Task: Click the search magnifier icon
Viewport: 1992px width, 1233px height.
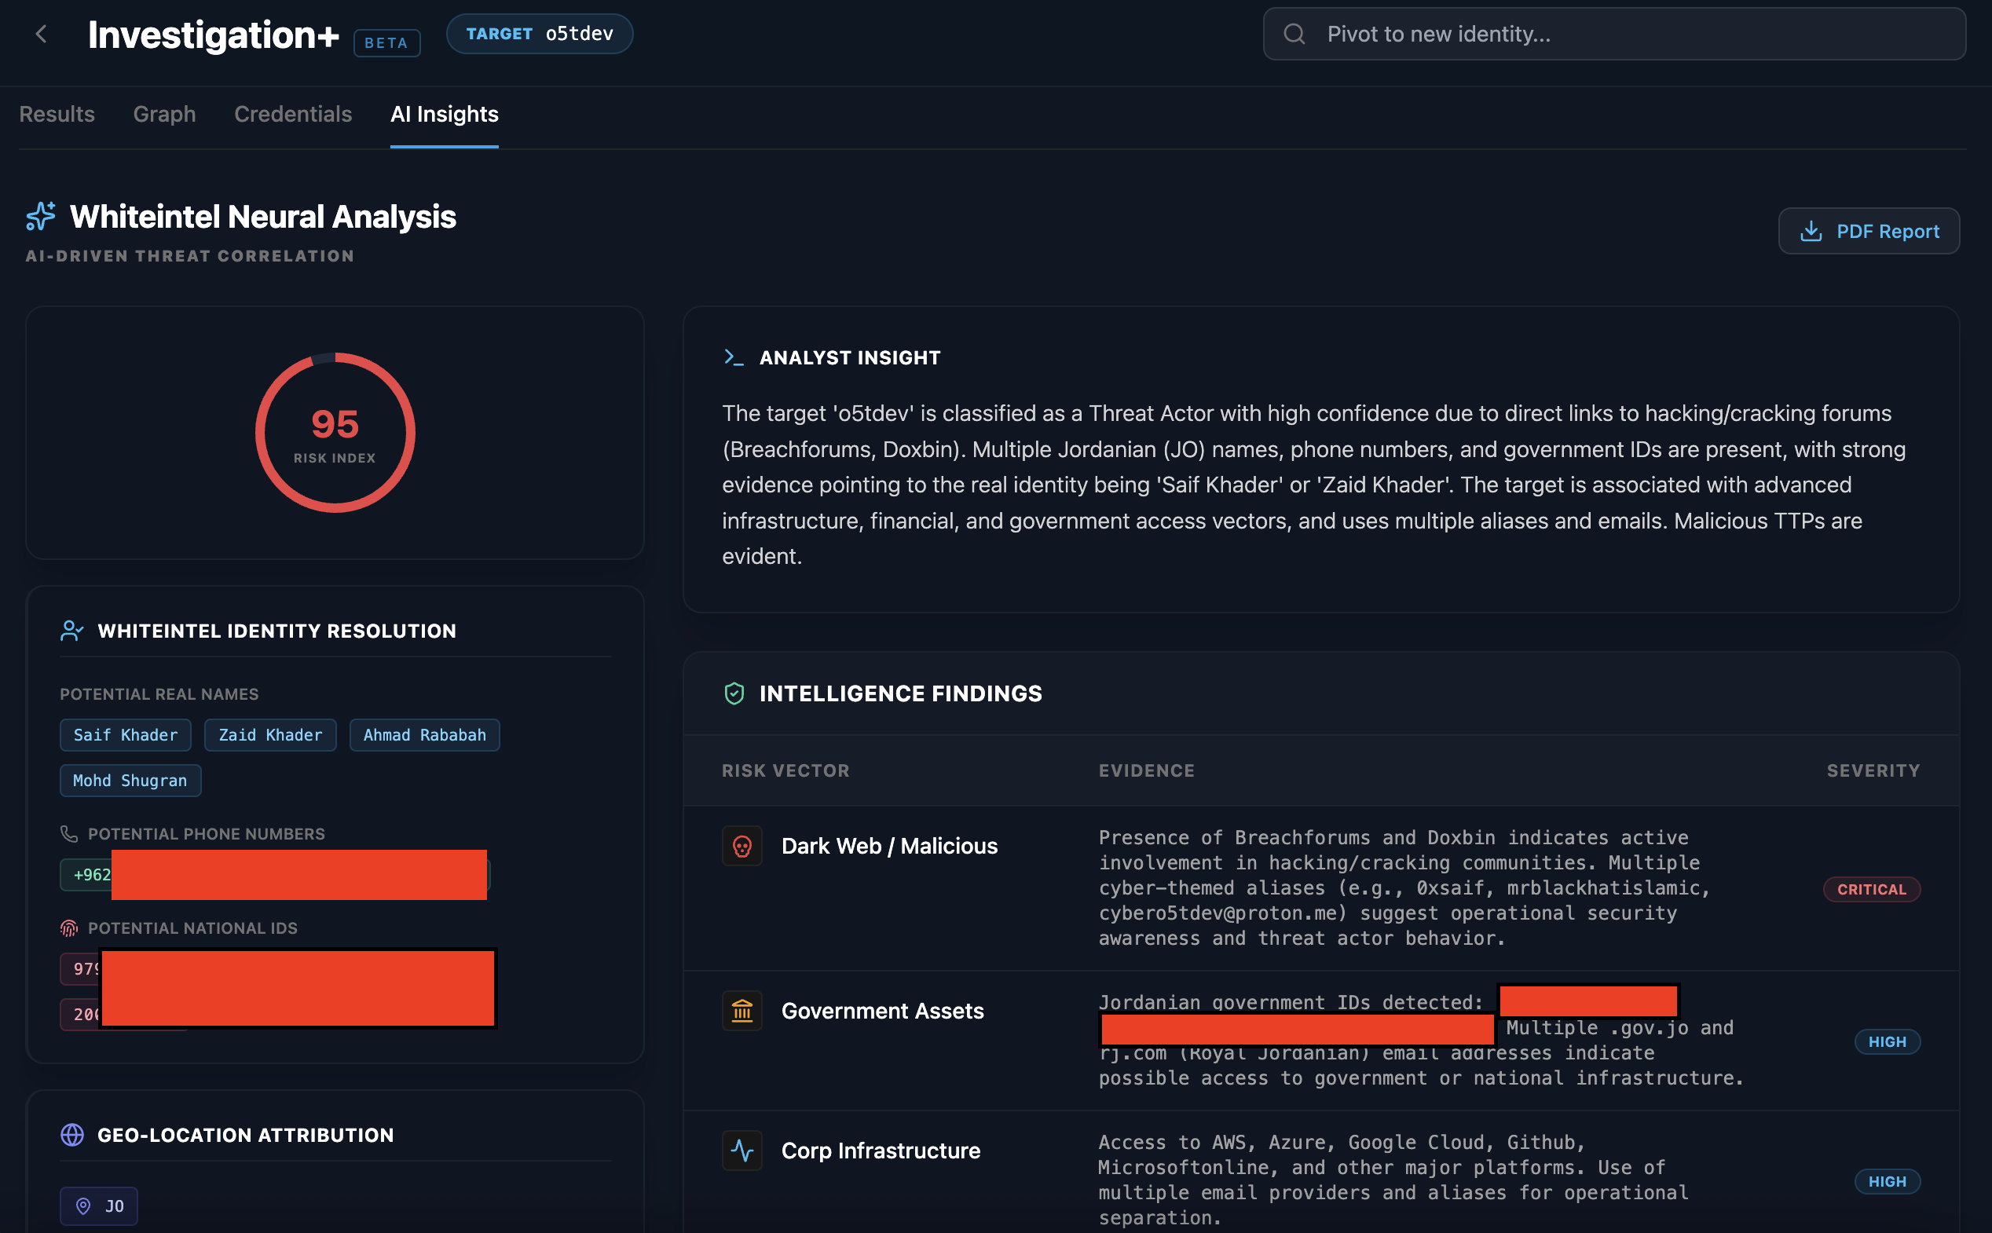Action: coord(1294,35)
